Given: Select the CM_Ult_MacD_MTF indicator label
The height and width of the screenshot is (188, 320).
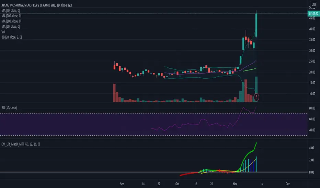Looking at the screenshot, I should point(21,144).
